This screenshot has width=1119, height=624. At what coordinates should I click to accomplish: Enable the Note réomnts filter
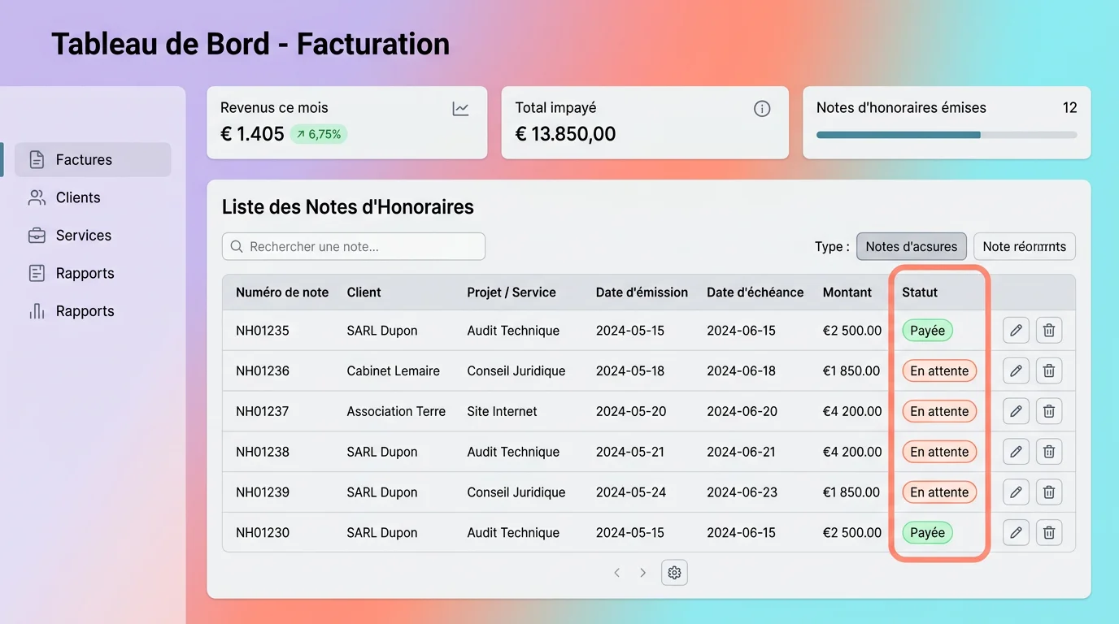pos(1024,245)
